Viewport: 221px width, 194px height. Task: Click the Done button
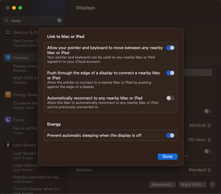(167, 157)
